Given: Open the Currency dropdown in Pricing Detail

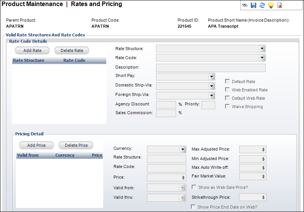Looking at the screenshot, I should coord(183,149).
